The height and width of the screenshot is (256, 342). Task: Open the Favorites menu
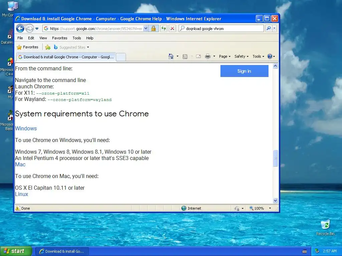59,38
